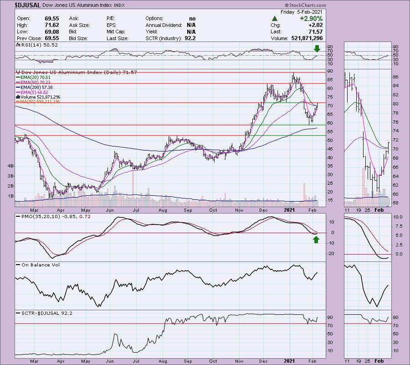
Task: Click the 'Dow Jones US Aluminium Index' header title
Action: [x=77, y=5]
